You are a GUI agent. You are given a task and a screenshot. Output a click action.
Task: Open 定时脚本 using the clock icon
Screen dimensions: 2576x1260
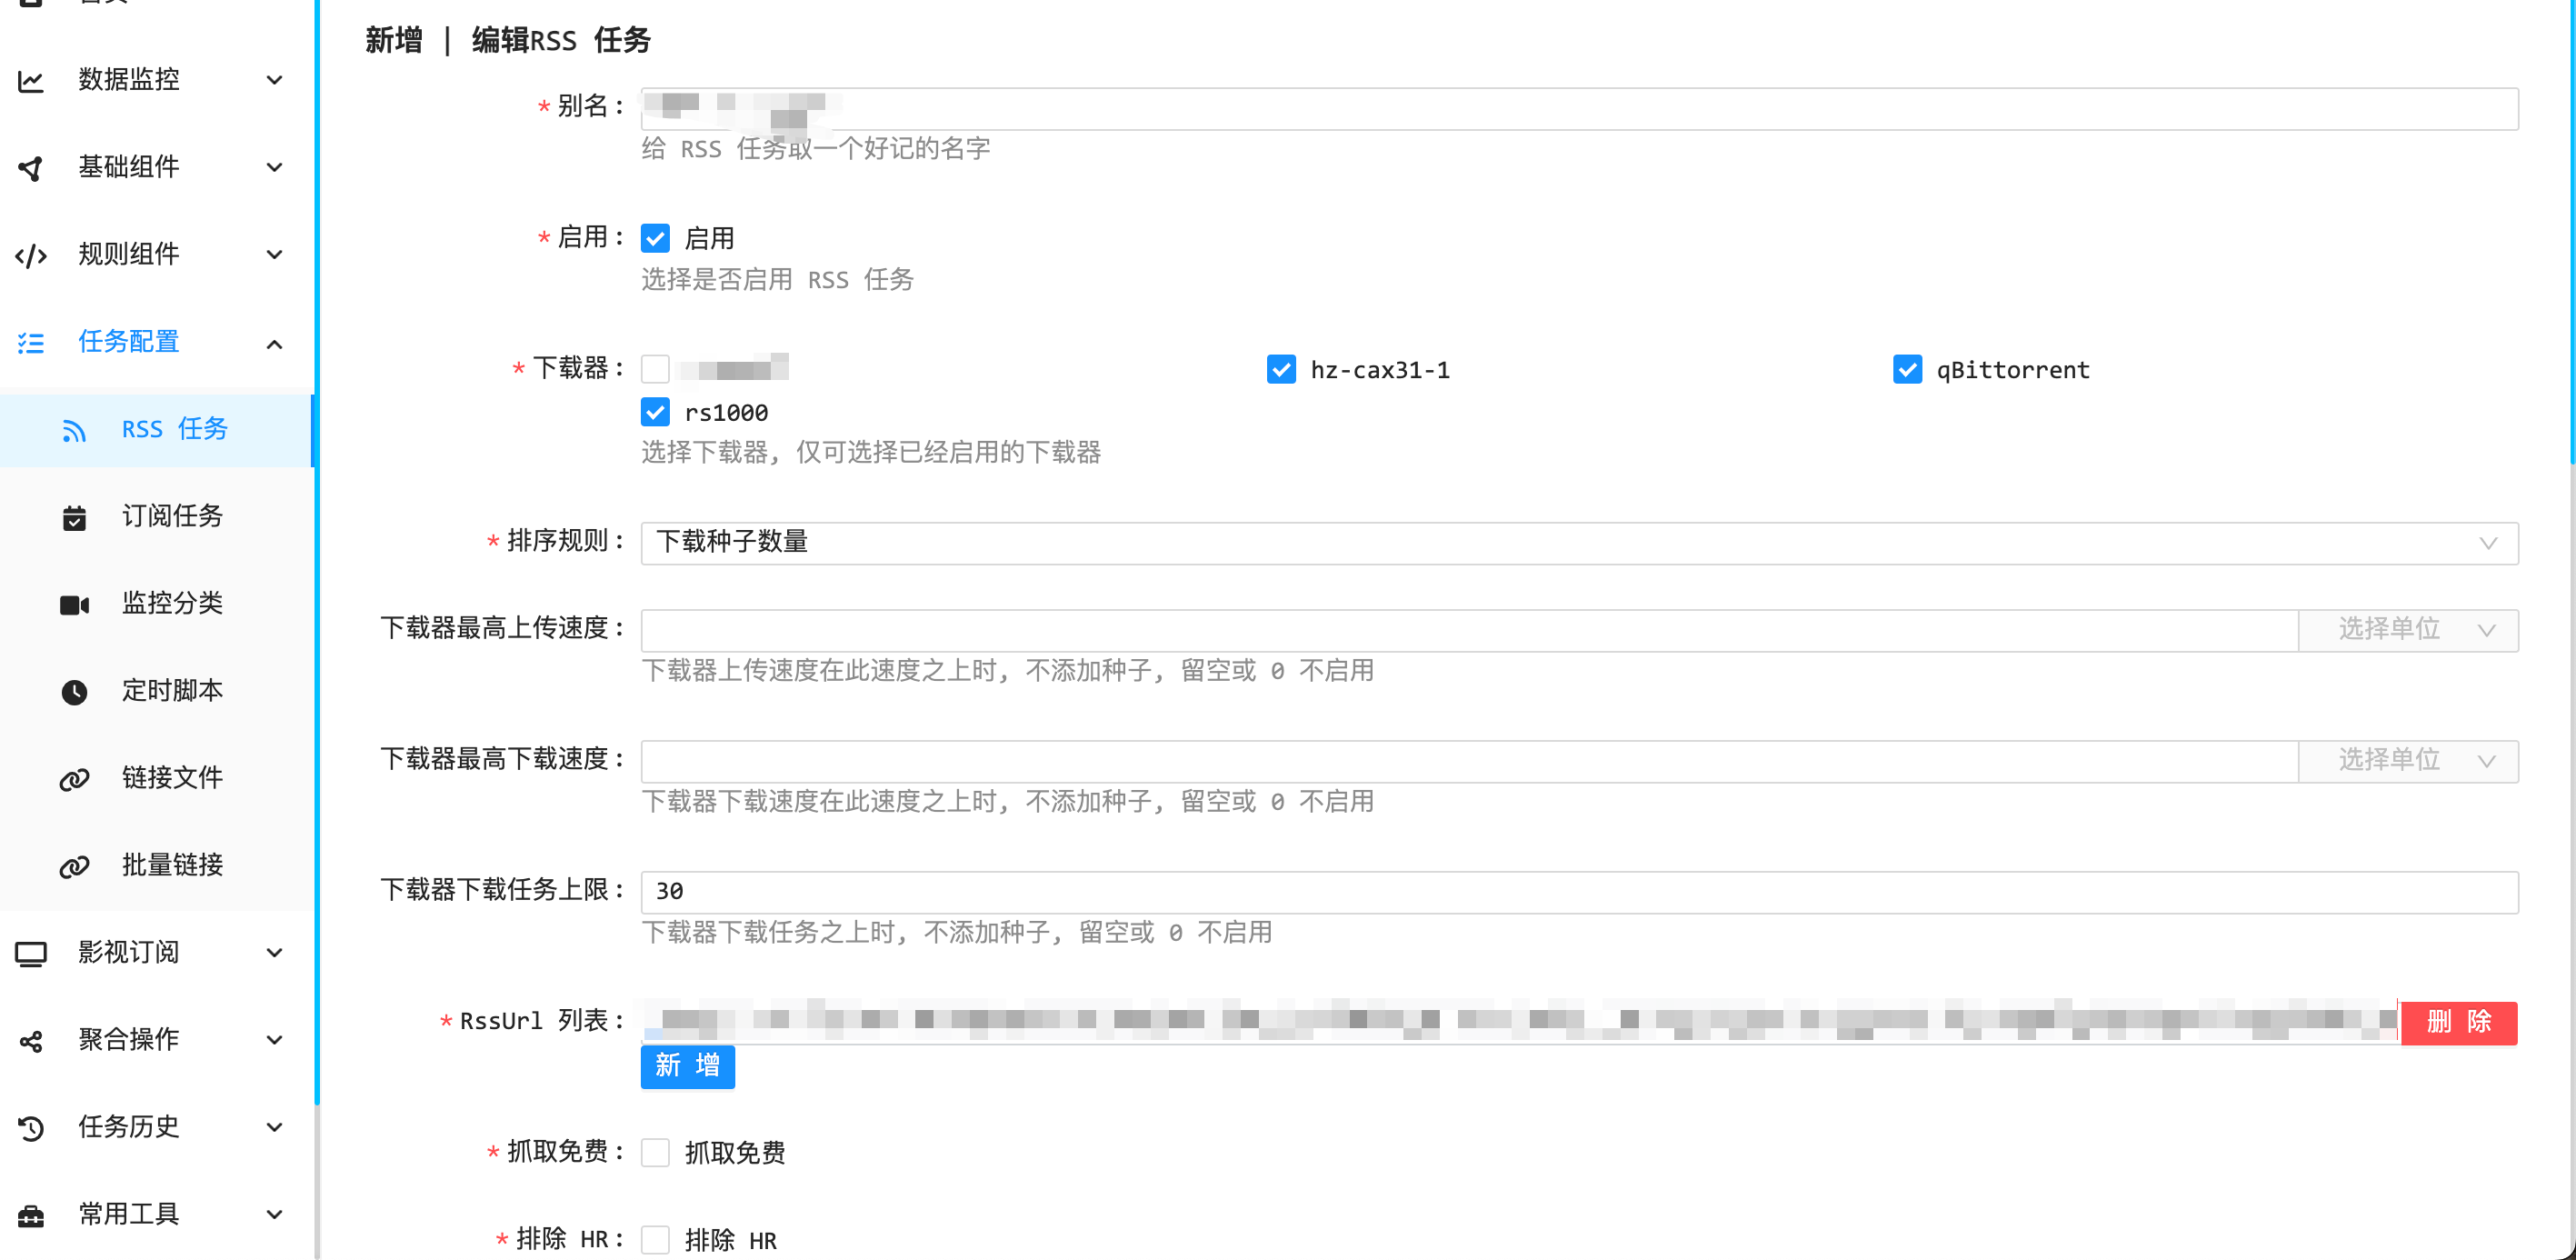[x=75, y=690]
